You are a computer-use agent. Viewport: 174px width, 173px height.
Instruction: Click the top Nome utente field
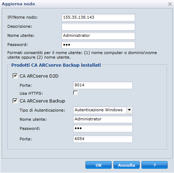click(x=98, y=36)
